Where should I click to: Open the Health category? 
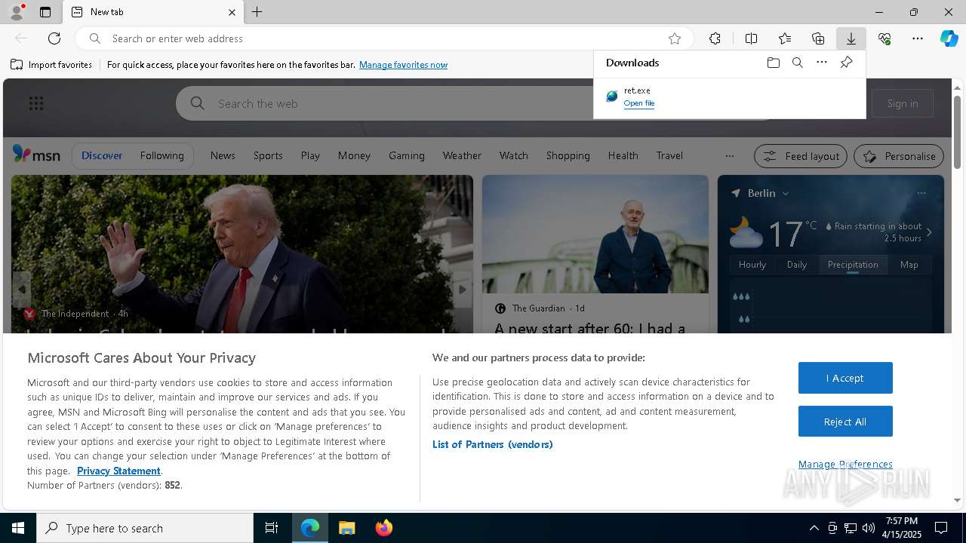(x=623, y=155)
